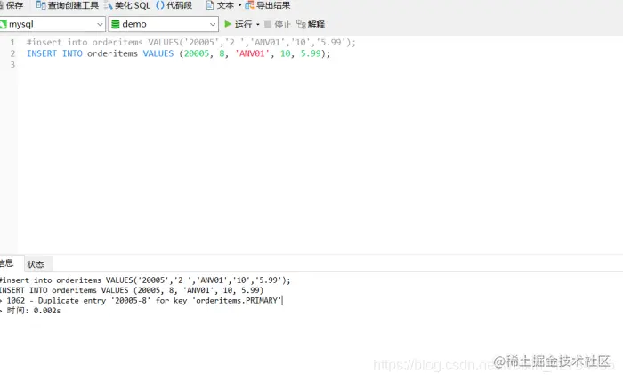
Task: Click the 'ANV01' string in editor
Action: pyautogui.click(x=252, y=53)
